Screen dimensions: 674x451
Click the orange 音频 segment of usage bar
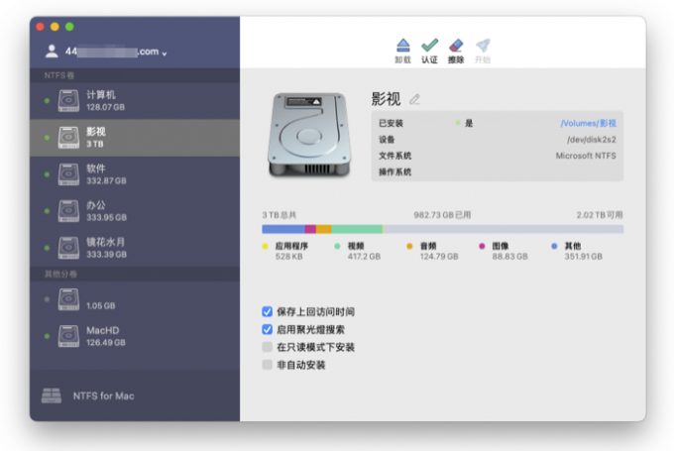coord(324,229)
